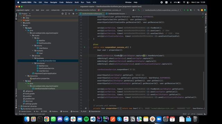Collapse the resources folder

tap(26, 76)
